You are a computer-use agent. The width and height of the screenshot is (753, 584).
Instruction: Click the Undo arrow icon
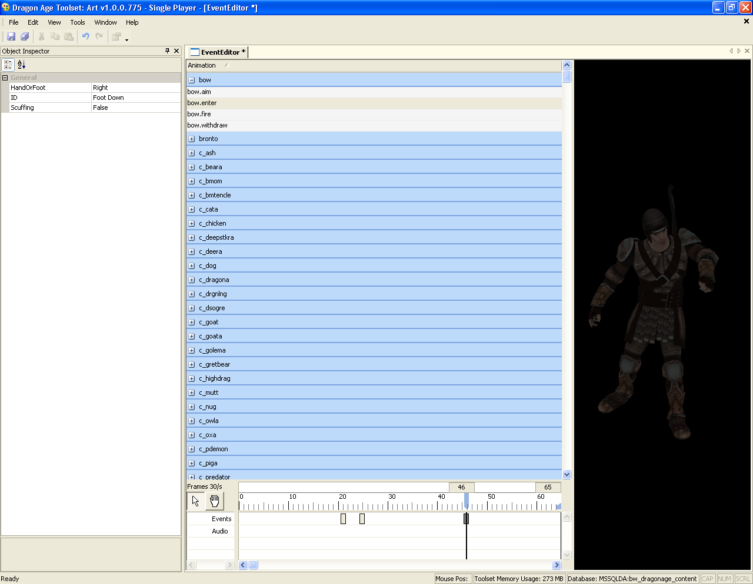click(x=85, y=36)
